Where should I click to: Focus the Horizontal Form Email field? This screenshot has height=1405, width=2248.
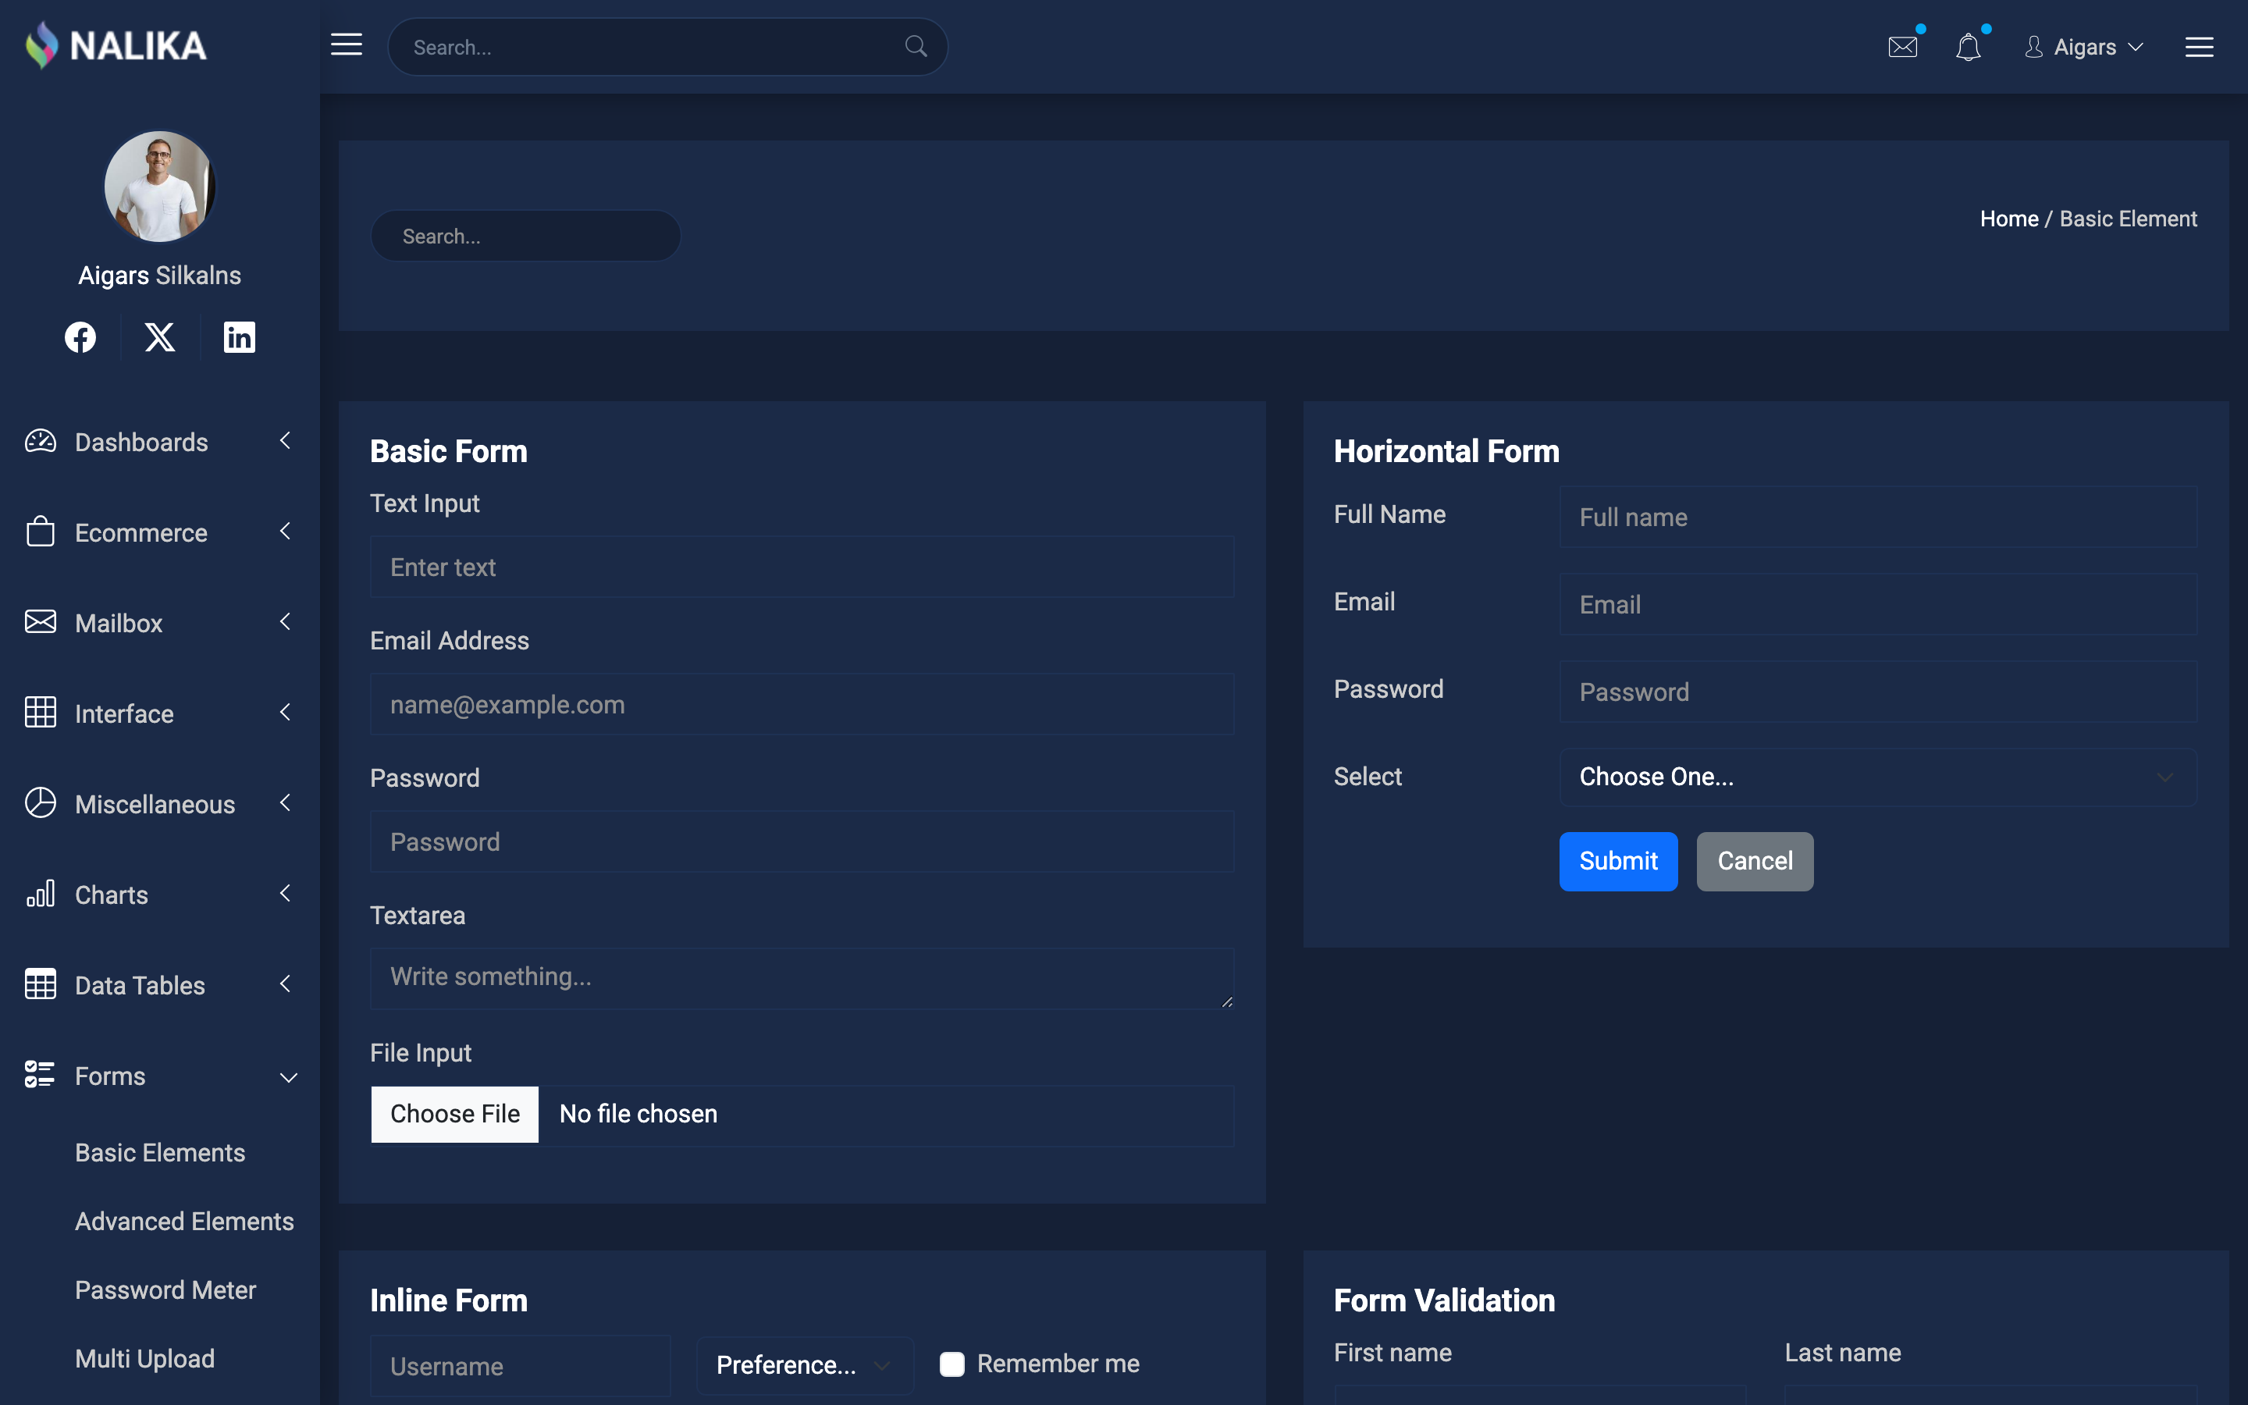pyautogui.click(x=1878, y=604)
